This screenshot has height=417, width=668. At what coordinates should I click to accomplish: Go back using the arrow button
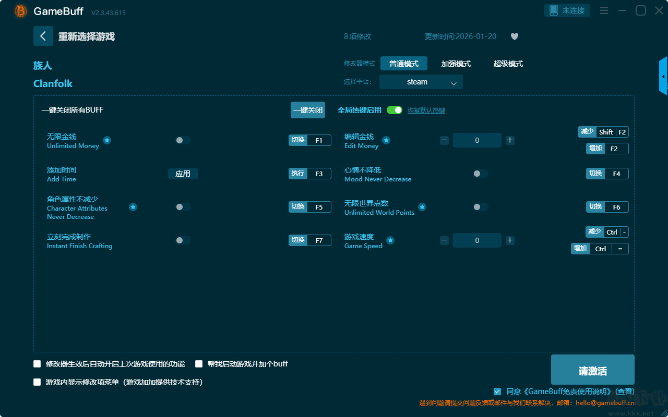tap(43, 36)
